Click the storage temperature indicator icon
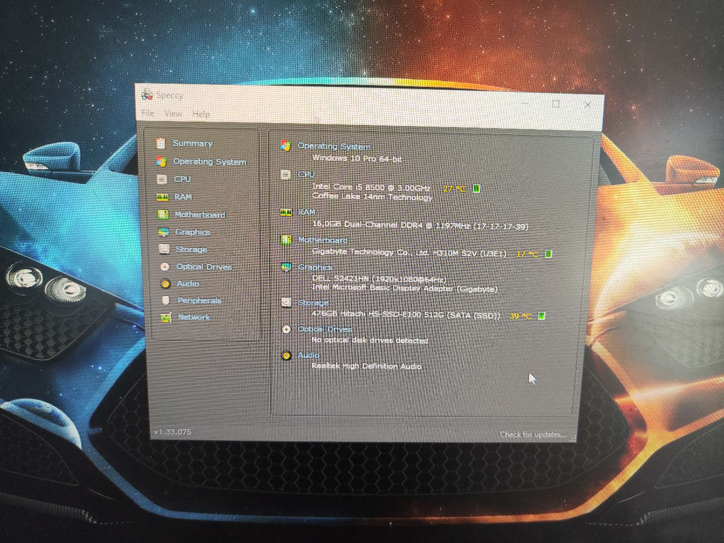 [541, 316]
